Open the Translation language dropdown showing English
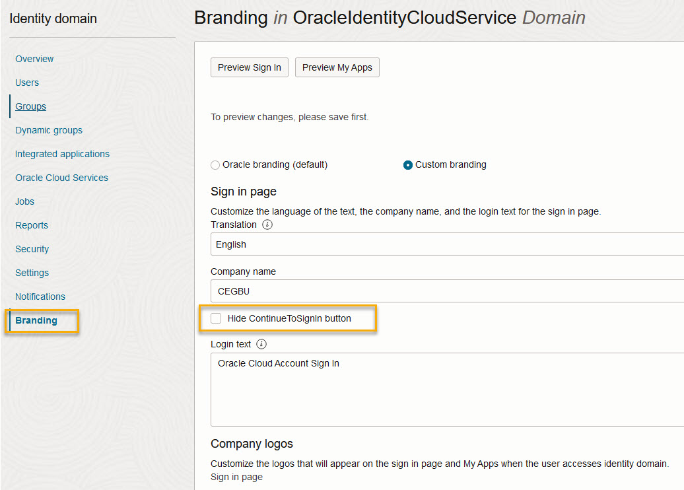The height and width of the screenshot is (490, 684). coord(447,244)
